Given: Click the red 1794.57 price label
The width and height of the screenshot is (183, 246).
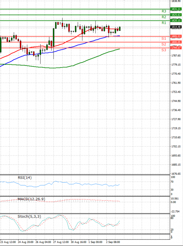Looking at the screenshot, I should tap(176, 48).
